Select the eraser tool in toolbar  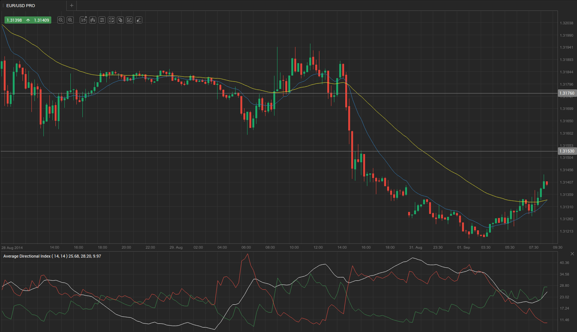tap(139, 20)
